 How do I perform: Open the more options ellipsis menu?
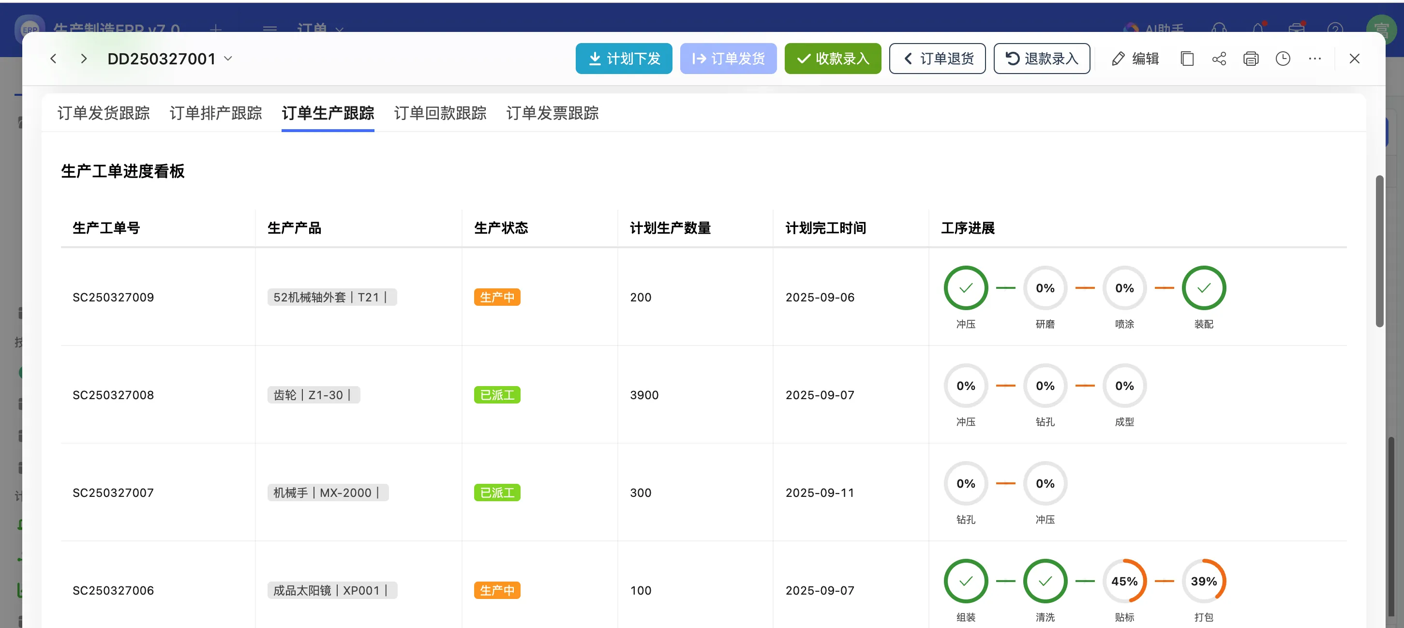pos(1314,59)
